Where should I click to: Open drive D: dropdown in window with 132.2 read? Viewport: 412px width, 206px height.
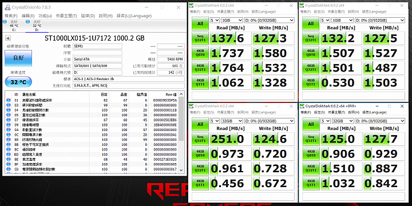(x=380, y=20)
